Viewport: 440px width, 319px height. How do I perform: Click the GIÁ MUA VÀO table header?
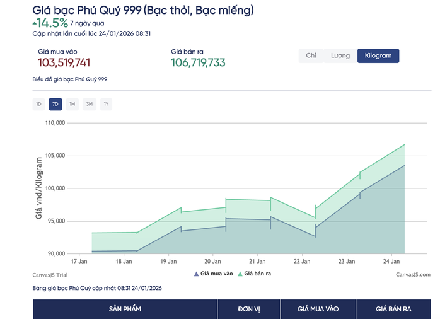318,309
